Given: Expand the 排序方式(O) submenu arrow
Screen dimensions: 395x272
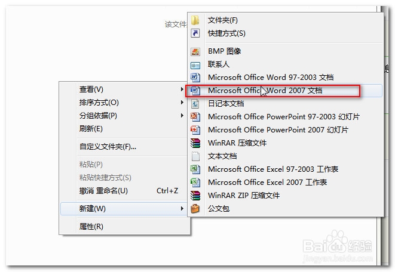Looking at the screenshot, I should [182, 103].
